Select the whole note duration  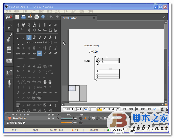click(18, 39)
